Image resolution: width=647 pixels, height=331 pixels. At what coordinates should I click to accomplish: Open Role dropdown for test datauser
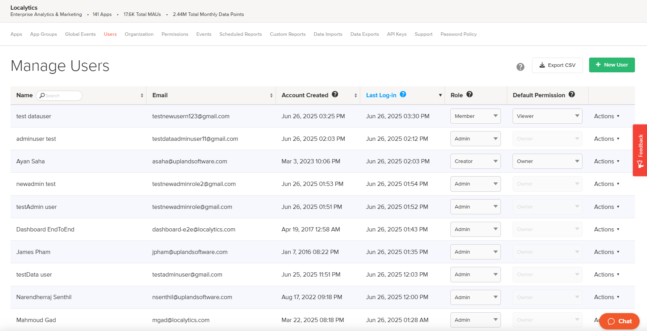click(475, 116)
